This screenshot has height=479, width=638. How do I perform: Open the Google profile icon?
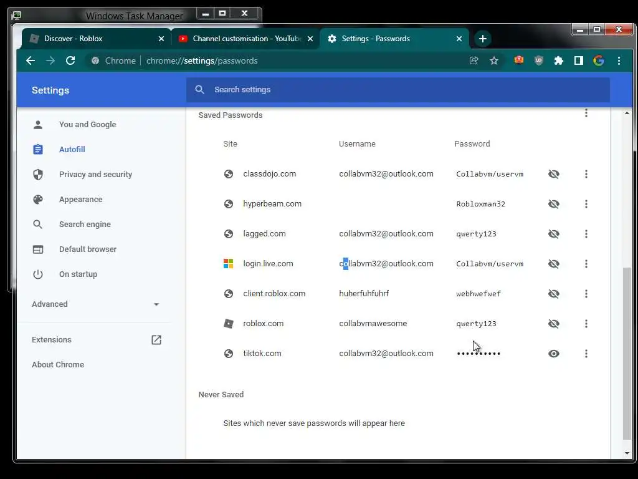coord(599,60)
